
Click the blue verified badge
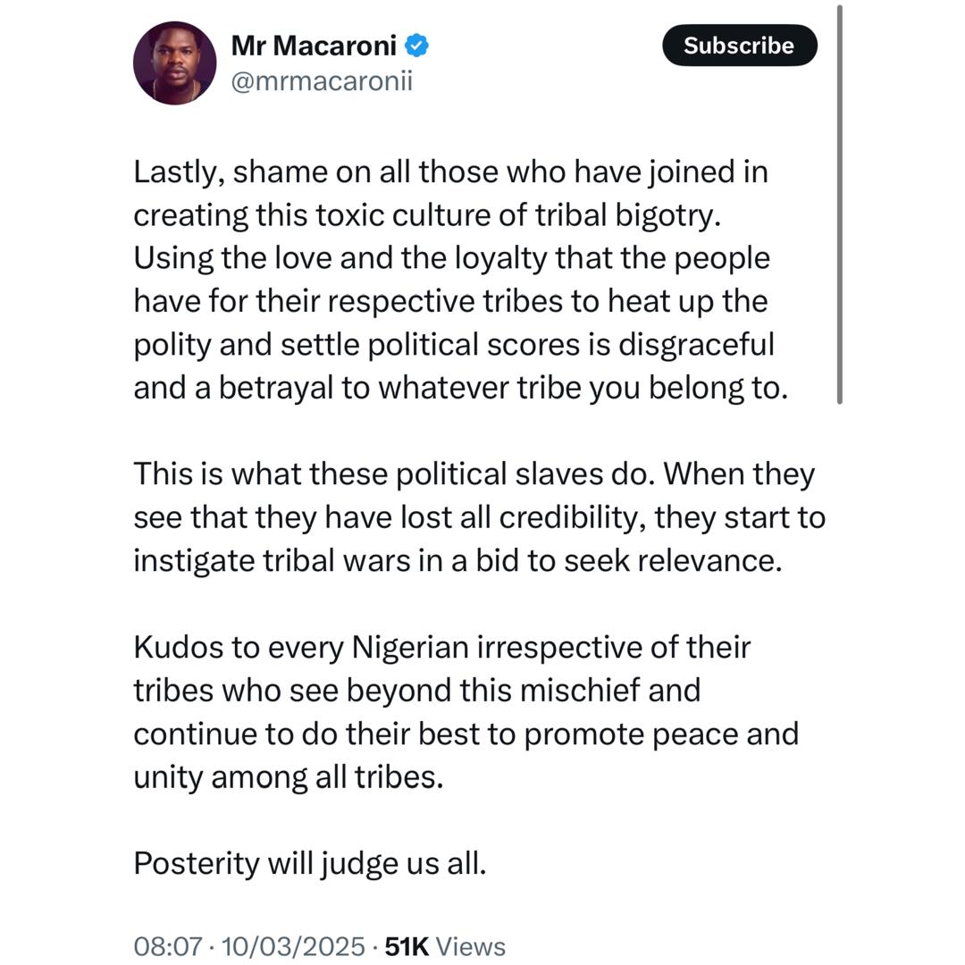[x=416, y=45]
